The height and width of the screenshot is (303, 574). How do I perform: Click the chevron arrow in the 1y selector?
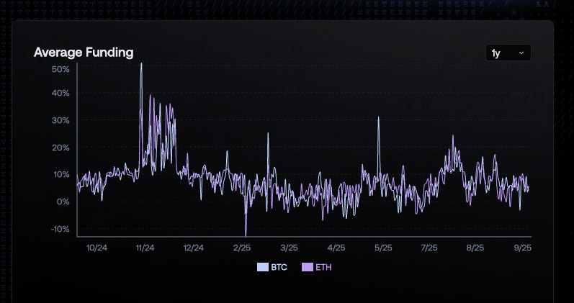[x=521, y=53]
